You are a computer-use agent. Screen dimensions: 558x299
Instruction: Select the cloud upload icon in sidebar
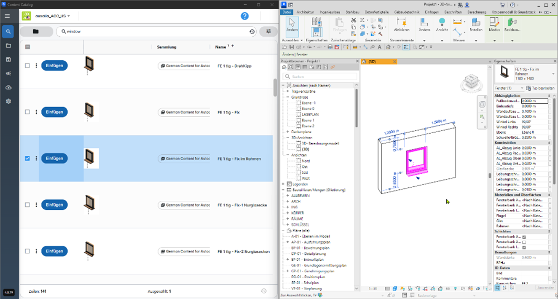pos(8,87)
